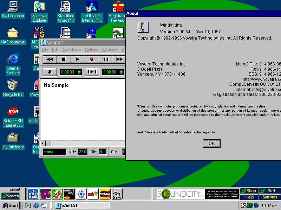Click the rewind button in WinDAT
Viewport: 281px width, 210px height.
coord(50,59)
